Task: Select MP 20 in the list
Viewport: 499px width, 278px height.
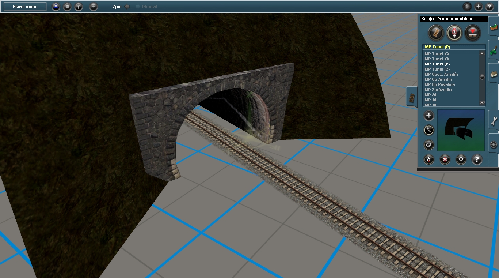Action: 430,95
